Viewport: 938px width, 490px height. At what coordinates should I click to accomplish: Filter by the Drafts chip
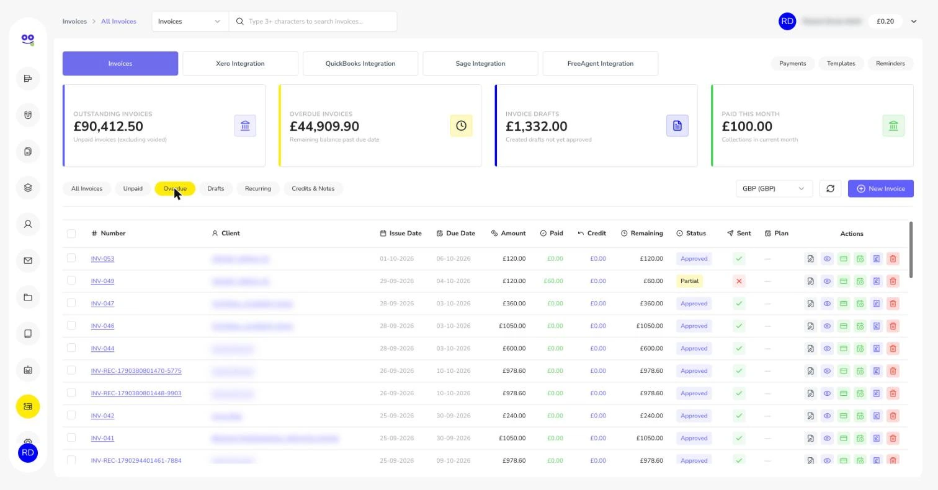tap(216, 188)
